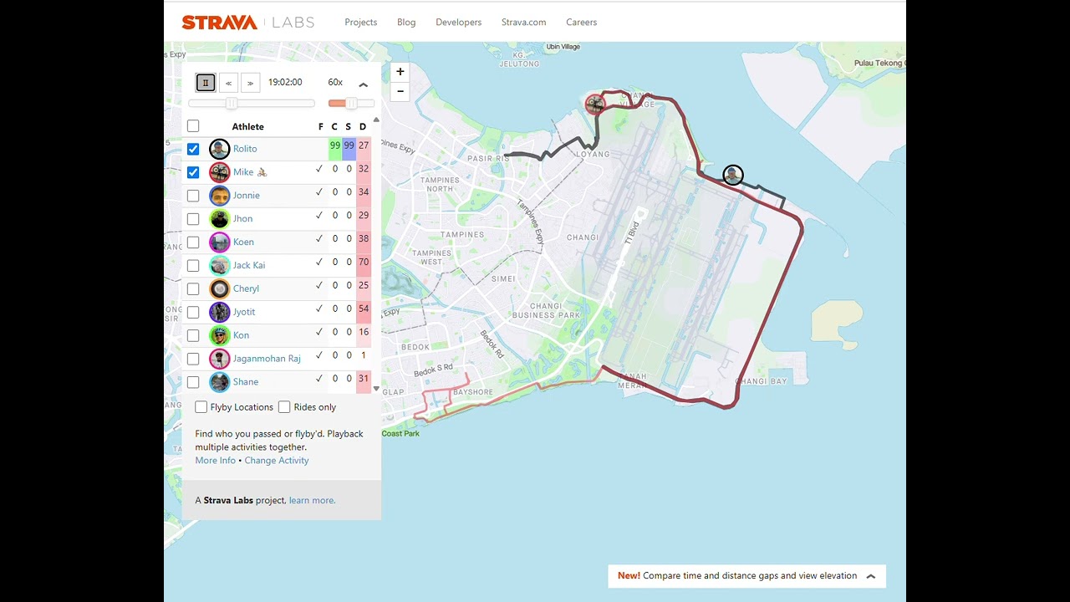Click Jaganmohan Raj's profile avatar
Screen dimensions: 1070x602
click(219, 360)
